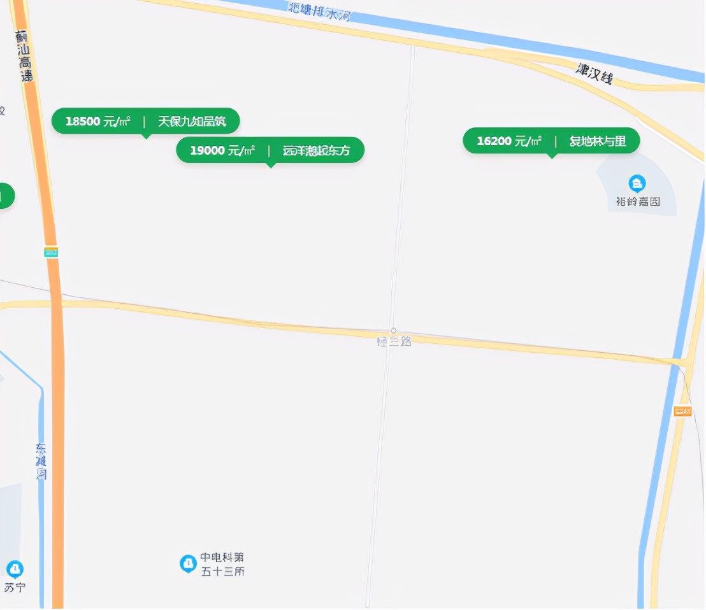Open the 复地林与里 16200 price marker
Viewport: 706px width, 610px height.
tap(551, 141)
